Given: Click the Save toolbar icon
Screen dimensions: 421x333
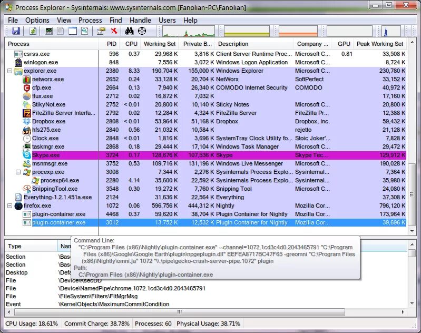Looking at the screenshot, I should [16, 31].
